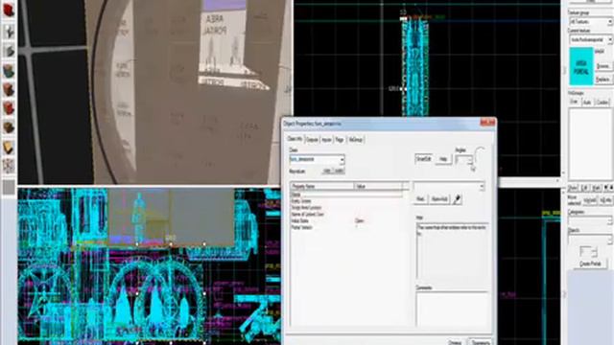Click the VisGroups Show button
The width and height of the screenshot is (614, 345).
(x=573, y=188)
